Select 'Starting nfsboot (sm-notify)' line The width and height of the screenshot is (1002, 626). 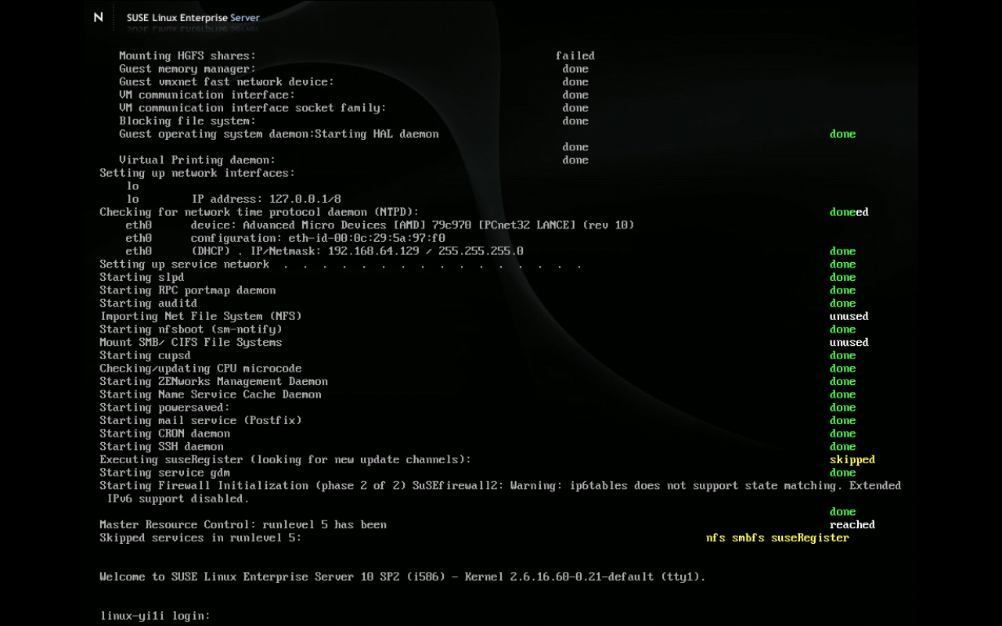coord(190,329)
